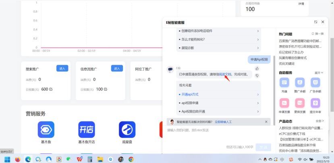The width and height of the screenshot is (334, 163).
Task: Open the 基木鱼开店 marketing service
Action: tap(87, 130)
